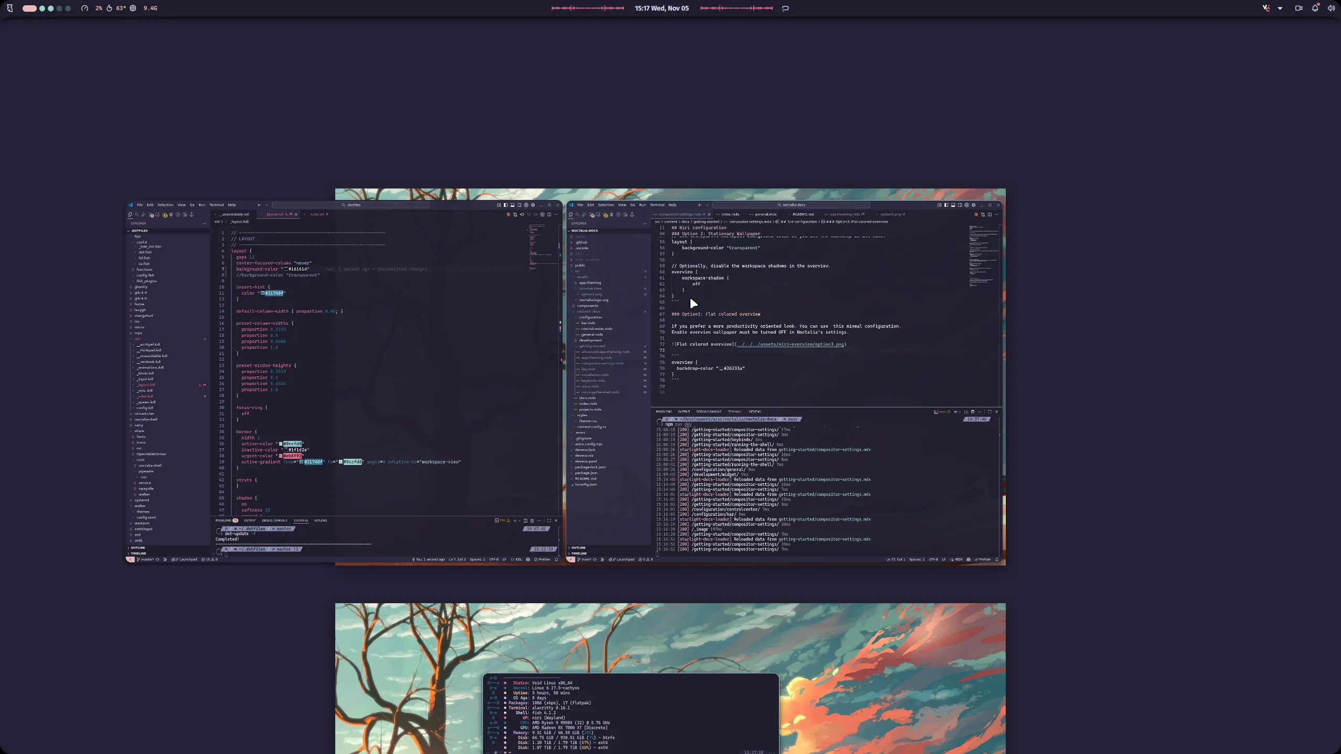Screen dimensions: 1341x754
Task: Click notification bell in top system bar
Action: [1315, 8]
